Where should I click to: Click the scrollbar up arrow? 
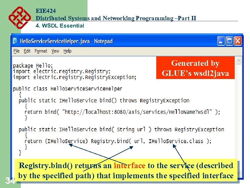coord(239,61)
